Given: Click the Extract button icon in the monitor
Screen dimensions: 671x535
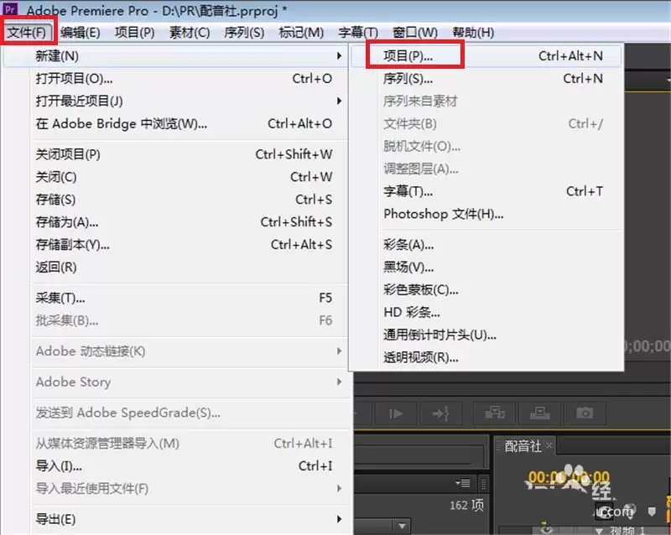Looking at the screenshot, I should [539, 413].
